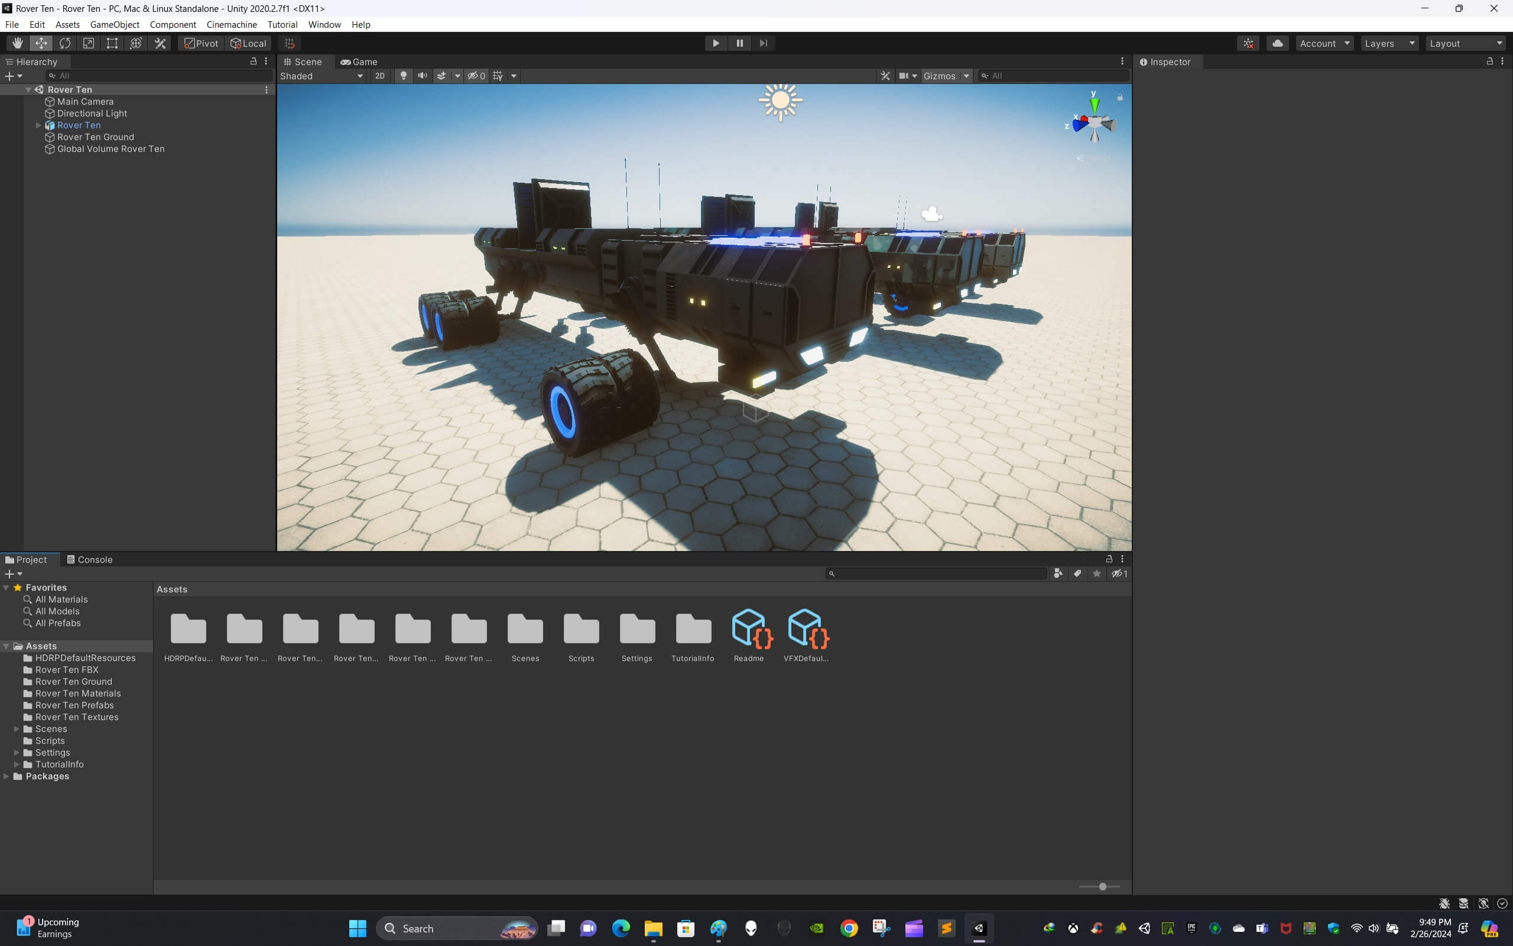The image size is (1513, 946).
Task: Open the Scripts folder thumbnail
Action: coord(582,636)
